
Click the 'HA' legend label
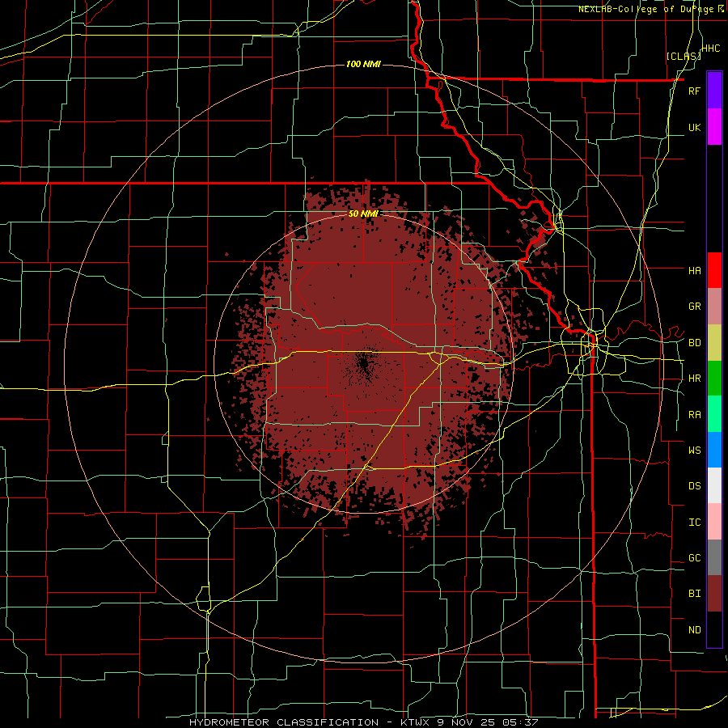click(695, 271)
